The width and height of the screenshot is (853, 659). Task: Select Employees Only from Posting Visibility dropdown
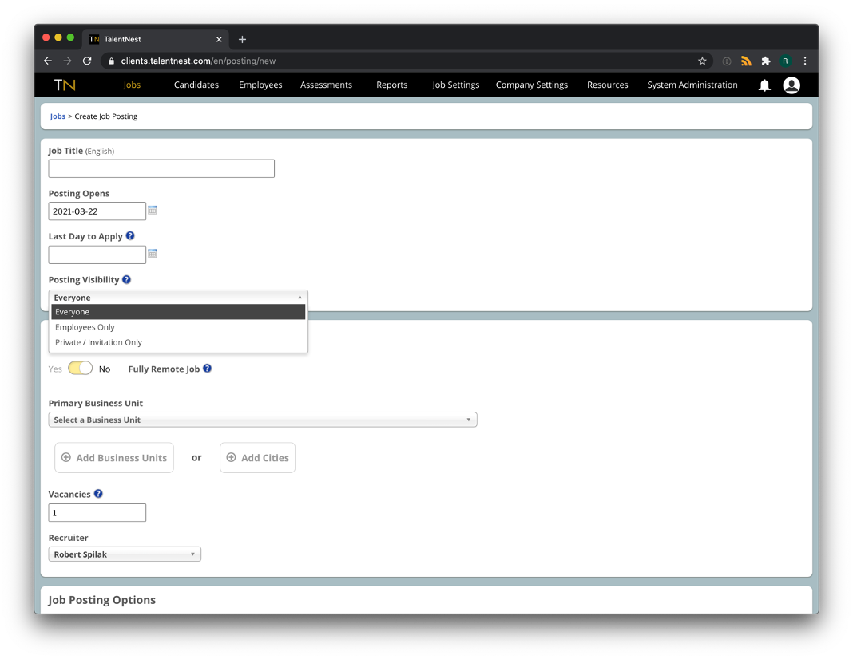pos(85,326)
